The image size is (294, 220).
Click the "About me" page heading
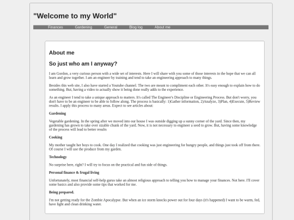pos(62,53)
